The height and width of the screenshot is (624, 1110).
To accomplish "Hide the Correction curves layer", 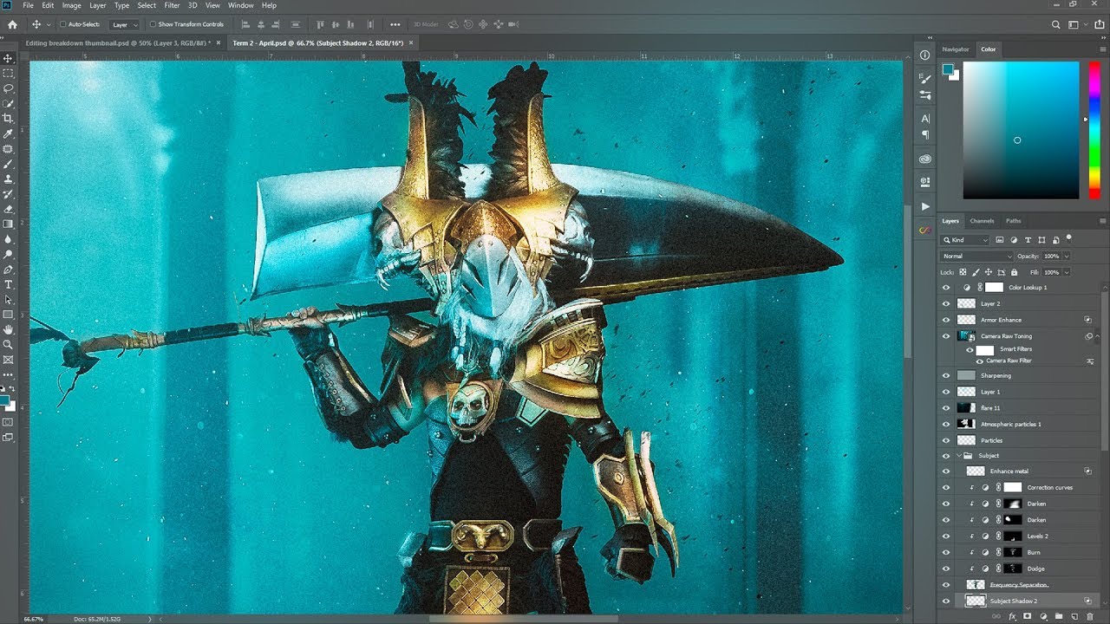I will pos(946,488).
